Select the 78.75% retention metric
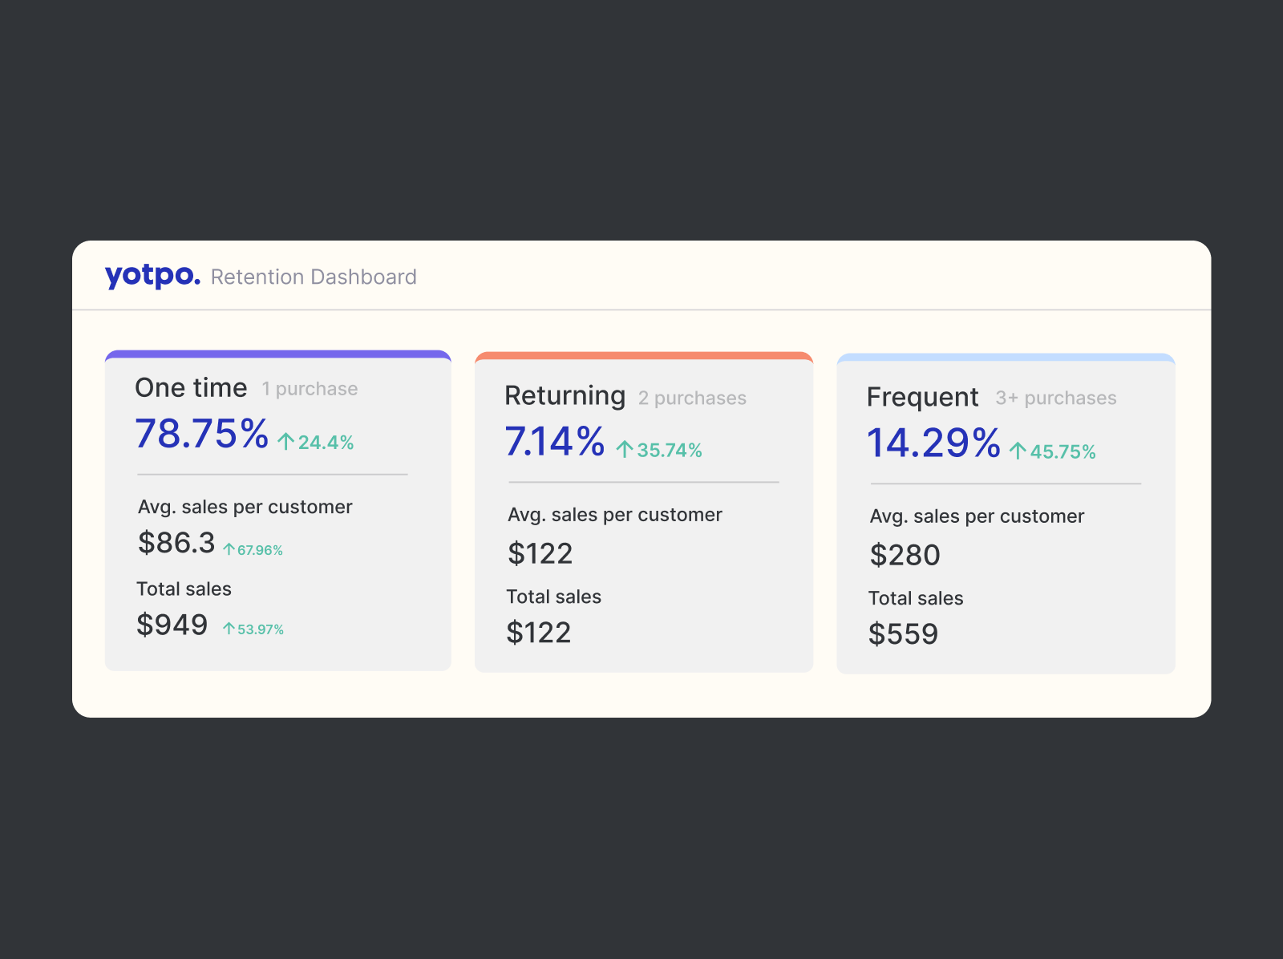 pos(202,435)
